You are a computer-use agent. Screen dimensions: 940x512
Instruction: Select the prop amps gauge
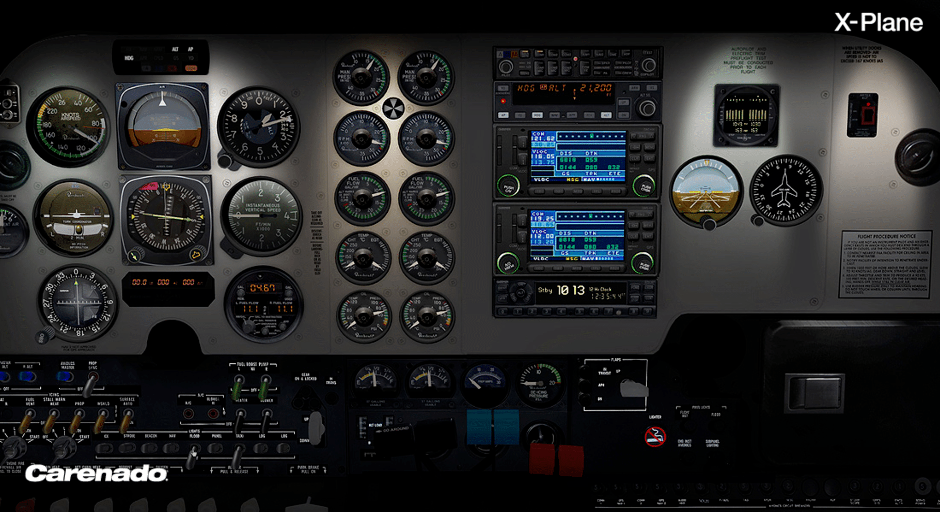click(x=484, y=385)
